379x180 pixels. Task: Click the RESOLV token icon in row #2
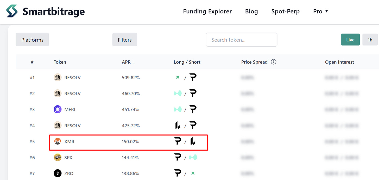pyautogui.click(x=58, y=94)
